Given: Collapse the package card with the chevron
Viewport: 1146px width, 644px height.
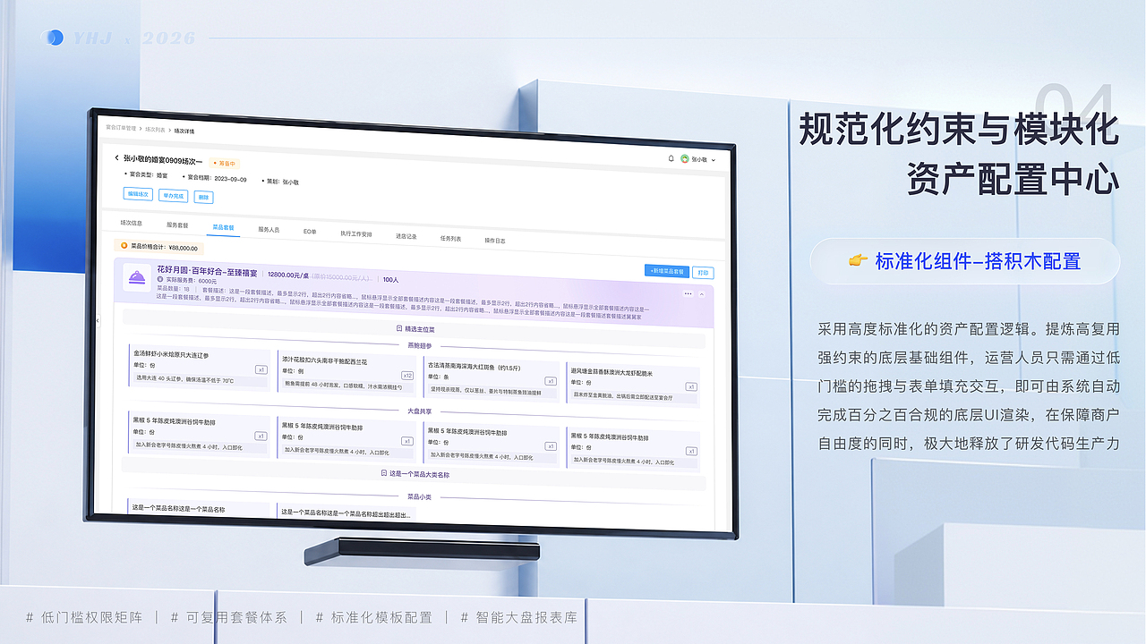Looking at the screenshot, I should (x=701, y=293).
